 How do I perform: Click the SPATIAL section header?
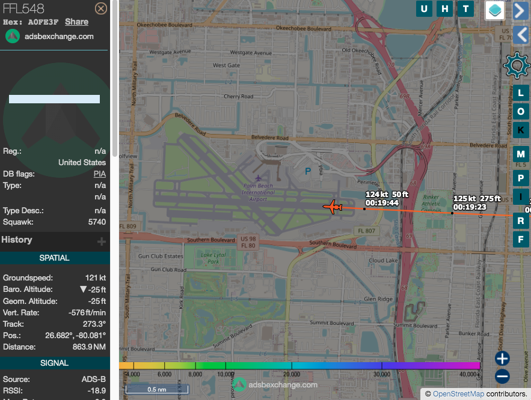55,258
